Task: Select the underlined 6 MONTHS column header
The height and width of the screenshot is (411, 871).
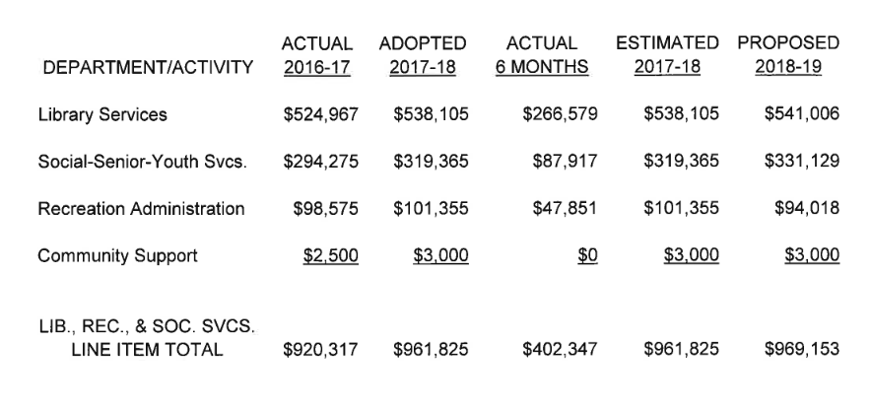Action: 542,67
